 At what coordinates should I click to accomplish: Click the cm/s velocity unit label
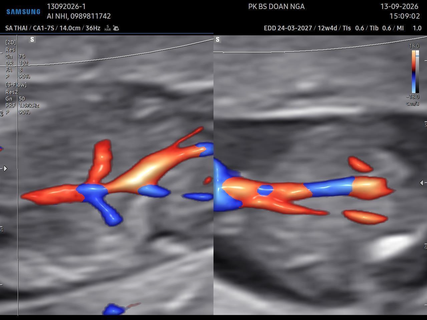pyautogui.click(x=413, y=104)
